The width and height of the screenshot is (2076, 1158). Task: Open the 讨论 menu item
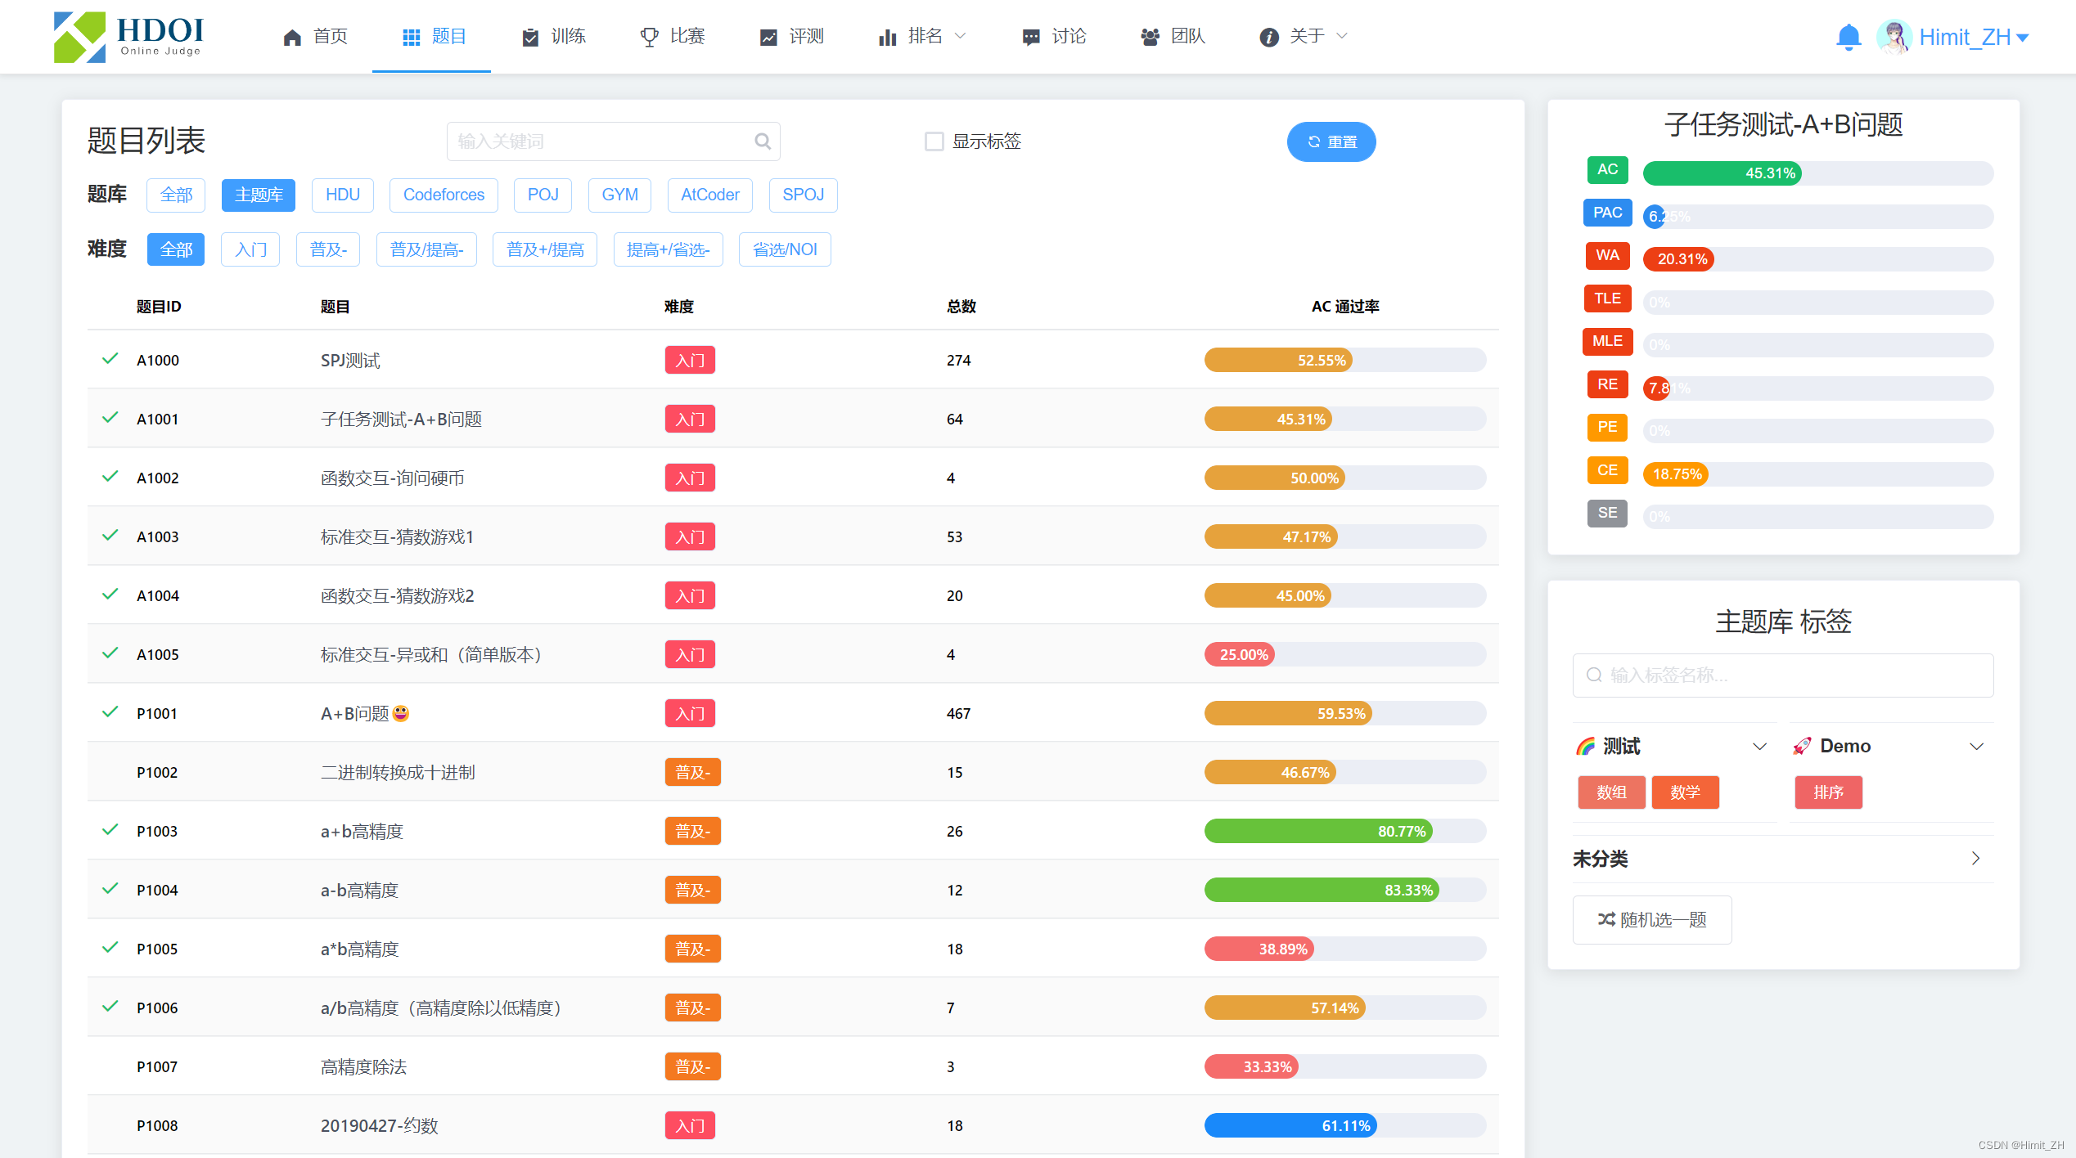pyautogui.click(x=1055, y=37)
